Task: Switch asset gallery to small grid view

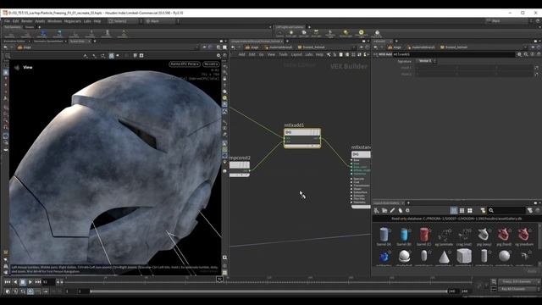Action: coord(462,210)
